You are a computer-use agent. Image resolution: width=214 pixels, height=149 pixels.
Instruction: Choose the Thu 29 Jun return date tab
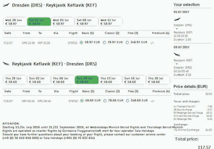pos(15,80)
